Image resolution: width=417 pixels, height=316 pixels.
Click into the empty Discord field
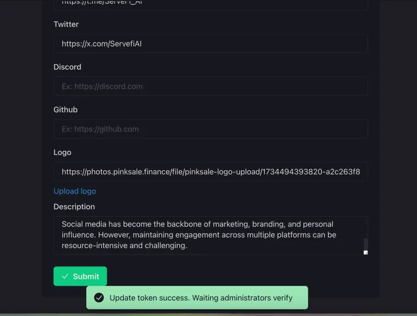tap(210, 86)
